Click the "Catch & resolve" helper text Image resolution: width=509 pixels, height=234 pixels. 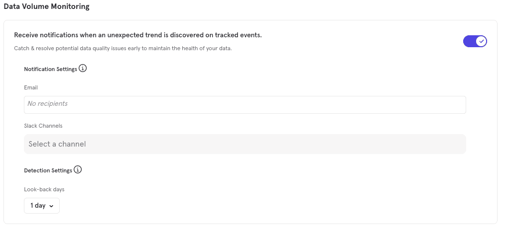[x=123, y=49]
